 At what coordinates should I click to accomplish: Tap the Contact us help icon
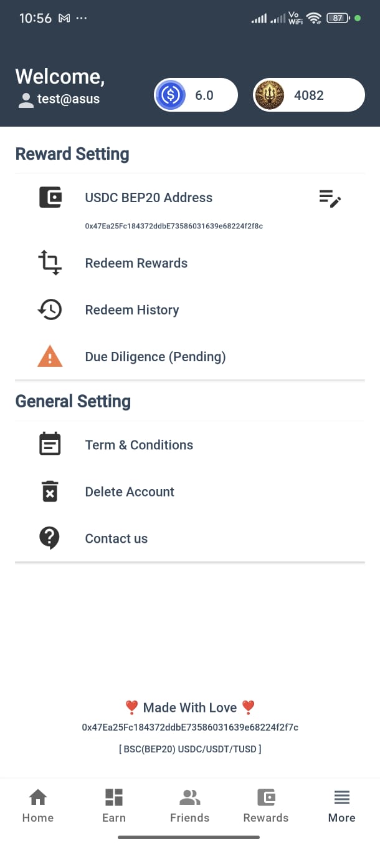50,538
